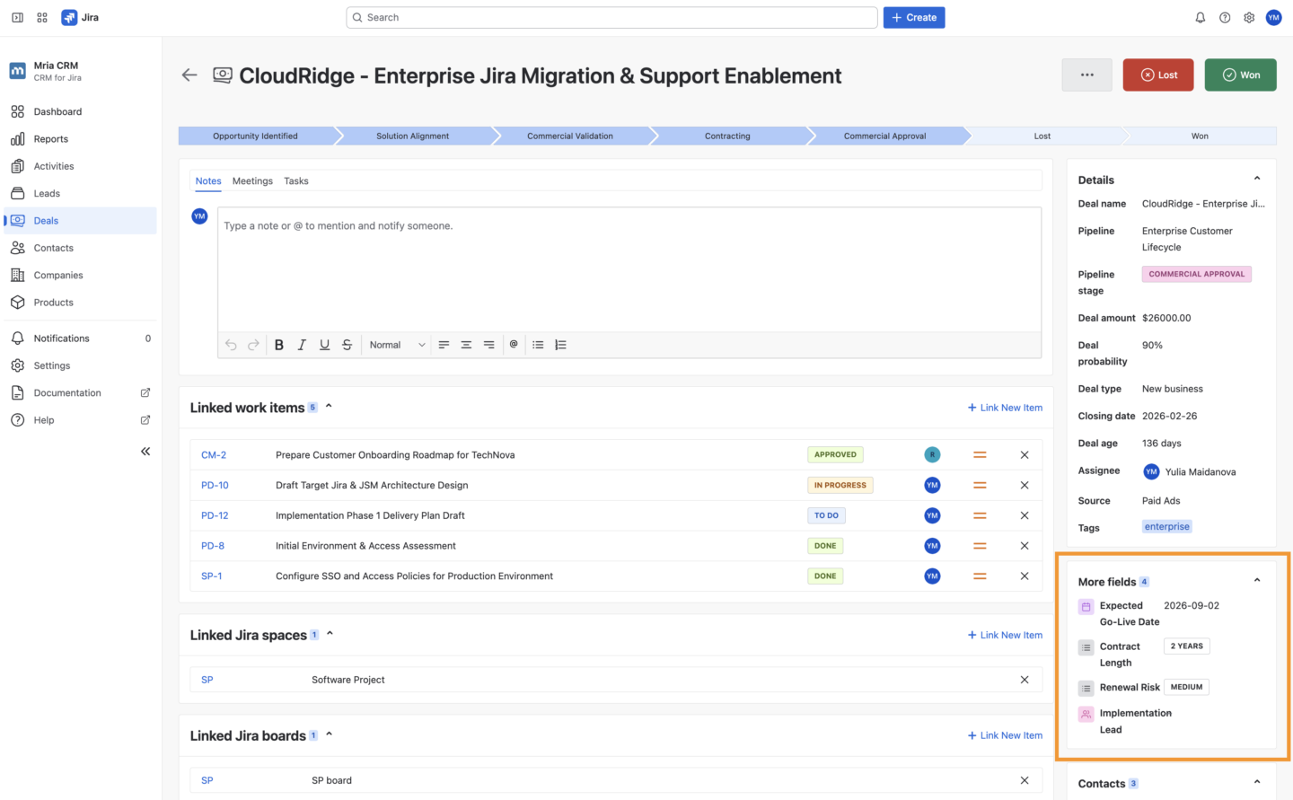This screenshot has height=800, width=1293.
Task: Open the text style Normal dropdown
Action: [397, 345]
